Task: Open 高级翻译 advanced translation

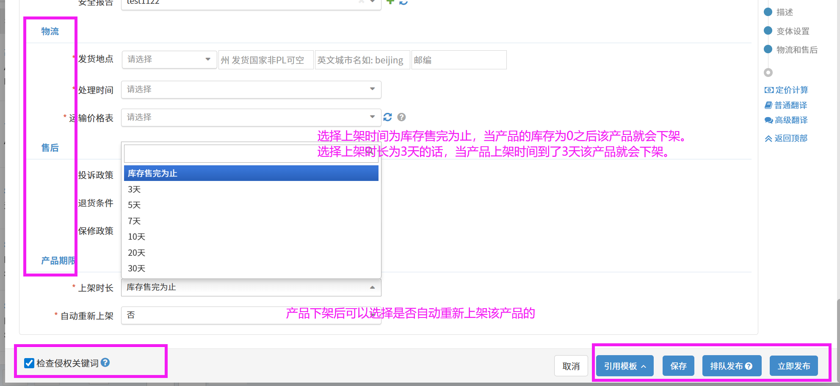Action: 786,120
